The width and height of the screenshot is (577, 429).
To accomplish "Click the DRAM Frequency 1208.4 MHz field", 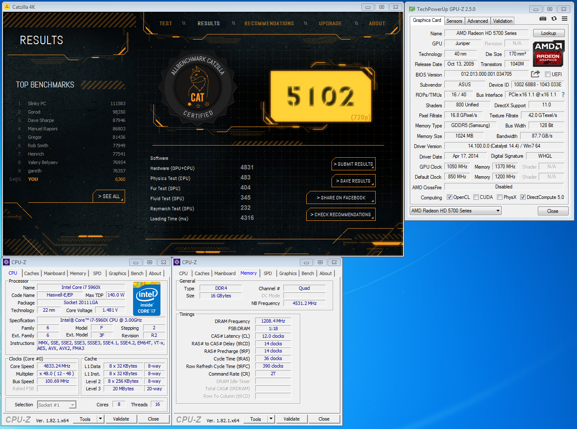I will [x=273, y=321].
